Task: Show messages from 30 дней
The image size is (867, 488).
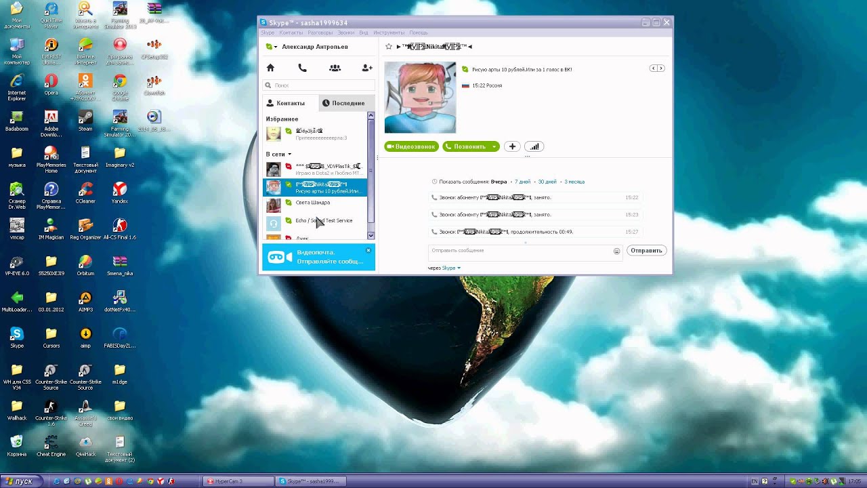Action: (547, 182)
